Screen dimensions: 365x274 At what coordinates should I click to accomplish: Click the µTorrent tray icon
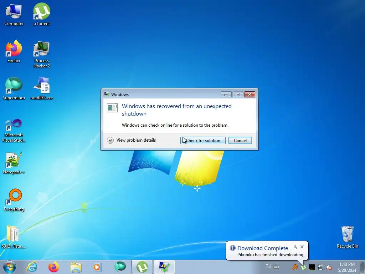point(303,267)
